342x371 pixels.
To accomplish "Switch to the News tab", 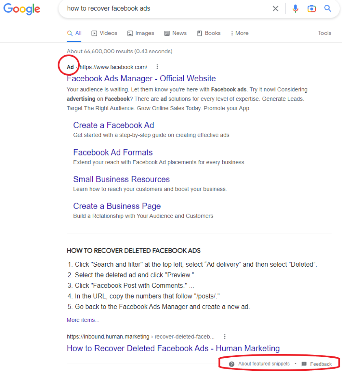I will pos(176,33).
